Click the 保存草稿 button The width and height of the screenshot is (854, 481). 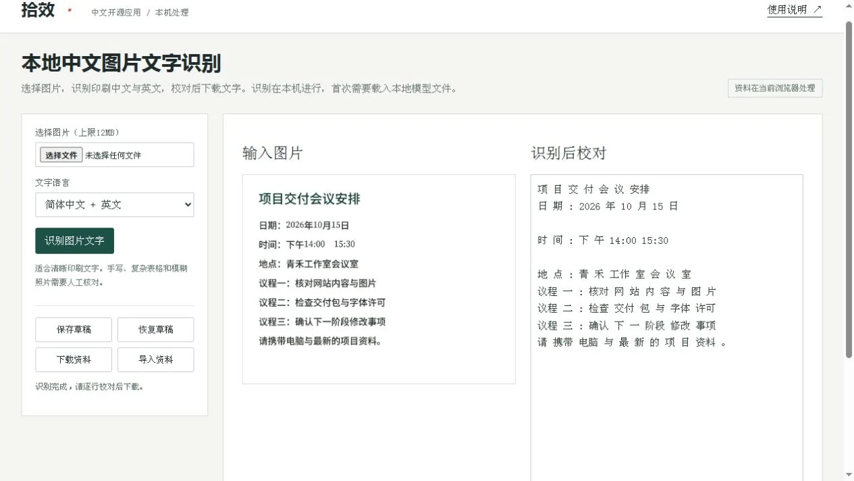pyautogui.click(x=74, y=330)
